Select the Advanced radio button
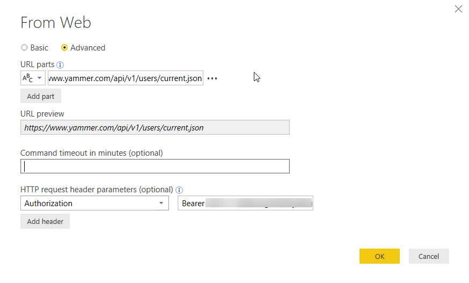Screen dimensions: 469x283 click(x=65, y=48)
